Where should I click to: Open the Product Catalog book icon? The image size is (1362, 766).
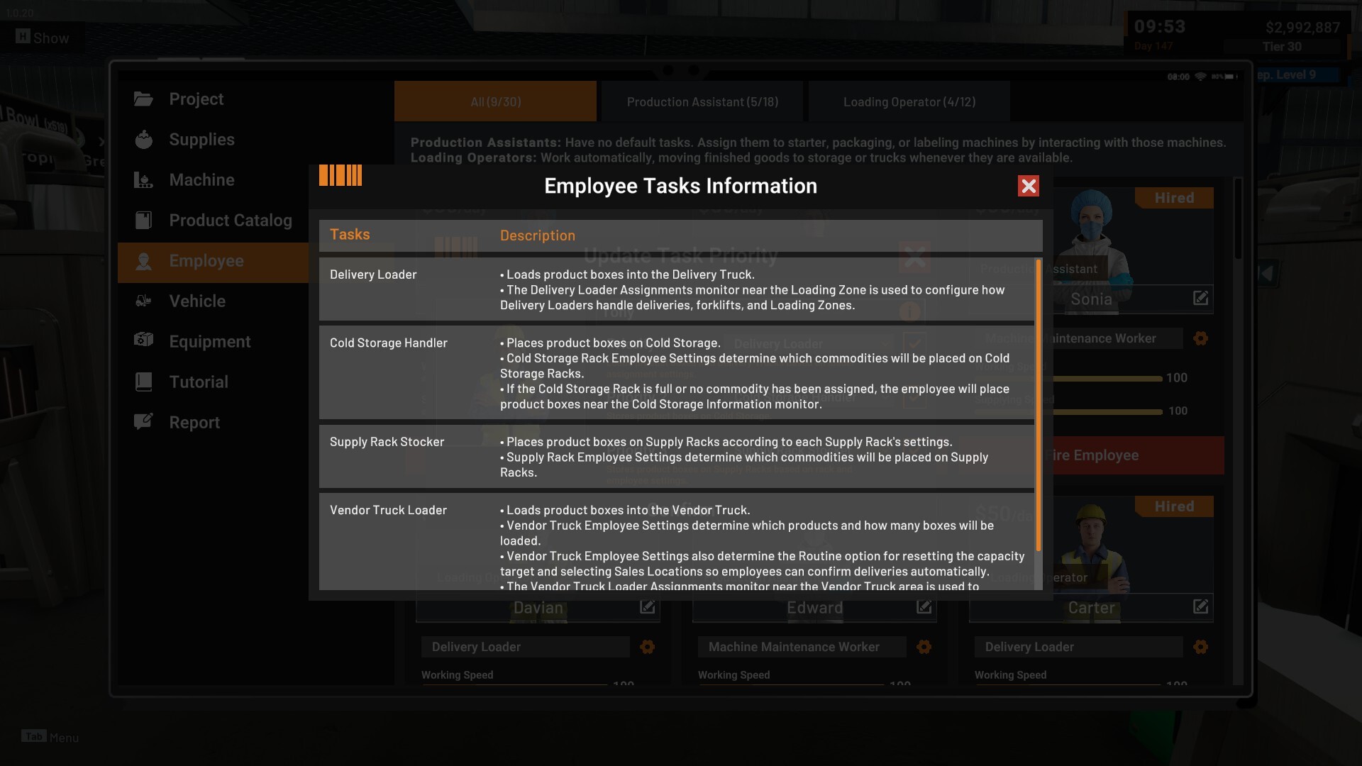(143, 221)
